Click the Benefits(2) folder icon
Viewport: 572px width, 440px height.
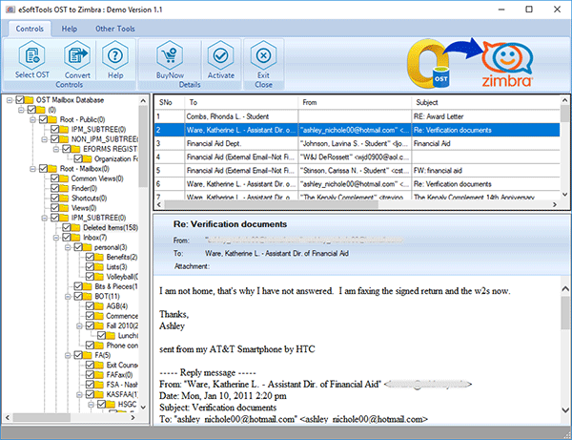tap(99, 257)
